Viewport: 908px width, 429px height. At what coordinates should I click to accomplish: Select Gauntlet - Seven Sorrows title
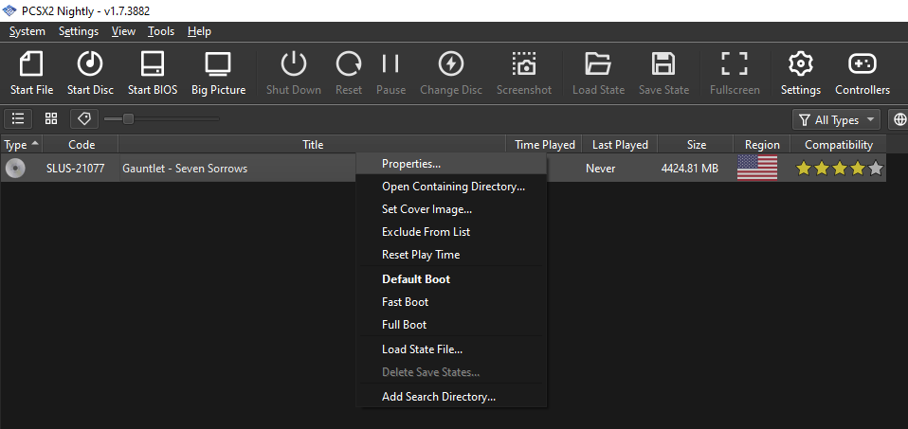(x=185, y=169)
